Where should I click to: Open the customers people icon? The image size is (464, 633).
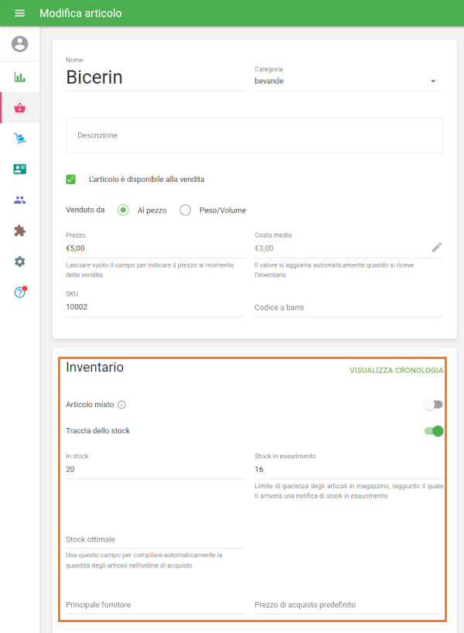[19, 200]
